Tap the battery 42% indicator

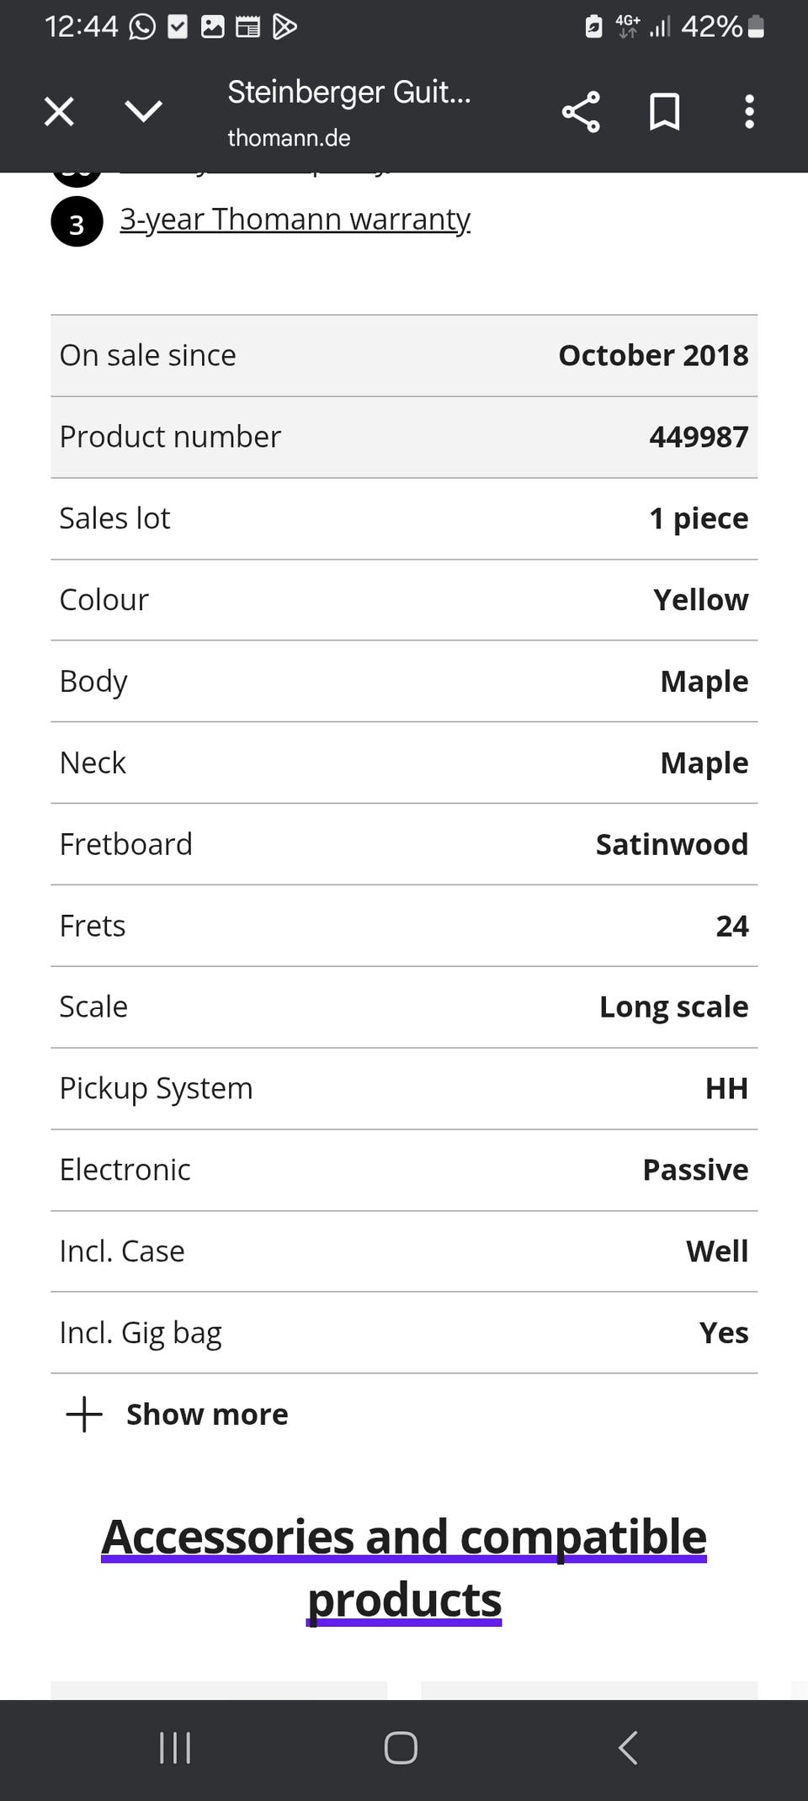(x=722, y=27)
